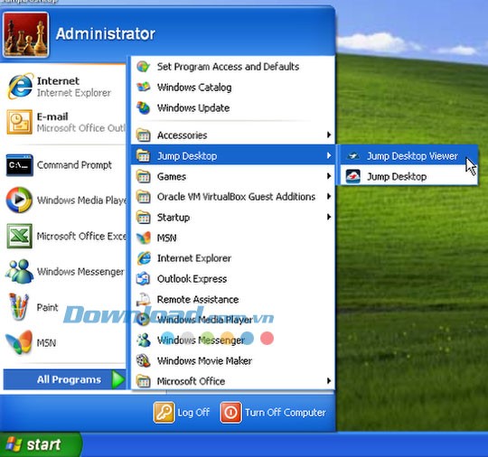The width and height of the screenshot is (488, 457).
Task: Expand Oracle VM VirtualBox Guest Additions arrow
Action: click(x=329, y=196)
